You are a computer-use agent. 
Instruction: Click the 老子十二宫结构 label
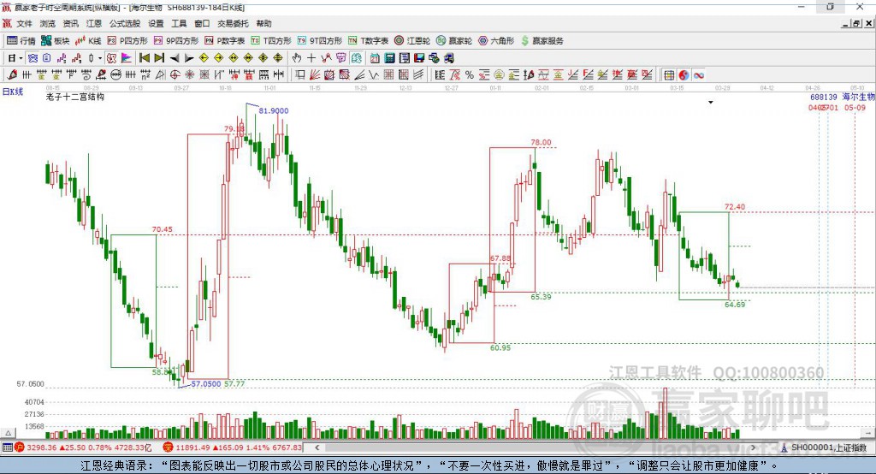tap(75, 97)
